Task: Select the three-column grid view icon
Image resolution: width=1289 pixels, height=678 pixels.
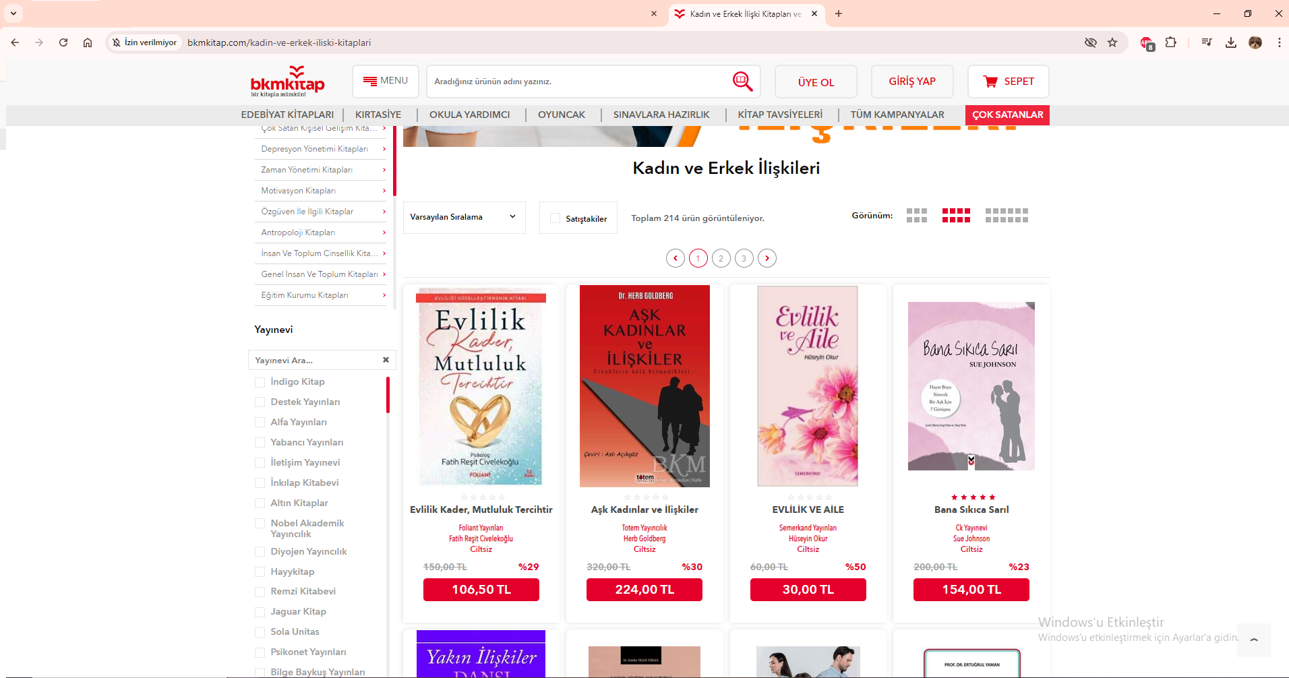Action: tap(917, 216)
